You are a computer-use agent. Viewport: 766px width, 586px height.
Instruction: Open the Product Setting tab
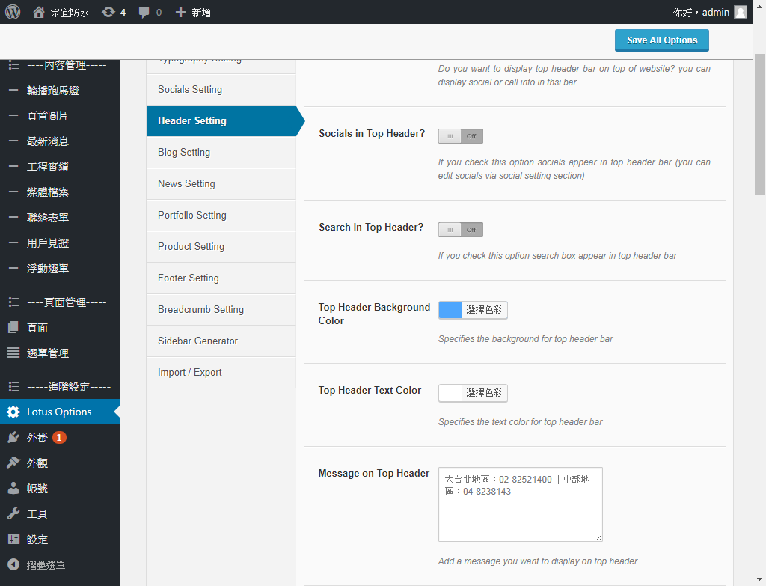(x=221, y=247)
